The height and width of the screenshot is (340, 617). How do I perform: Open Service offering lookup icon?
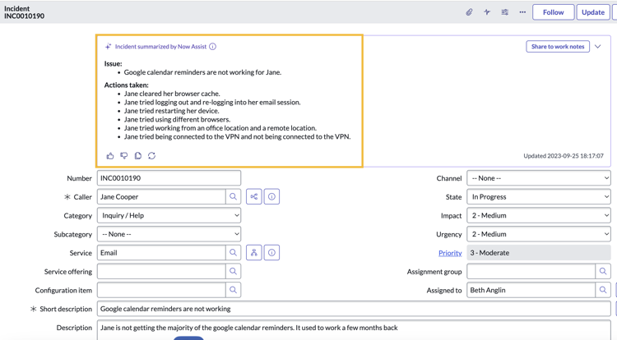[233, 271]
